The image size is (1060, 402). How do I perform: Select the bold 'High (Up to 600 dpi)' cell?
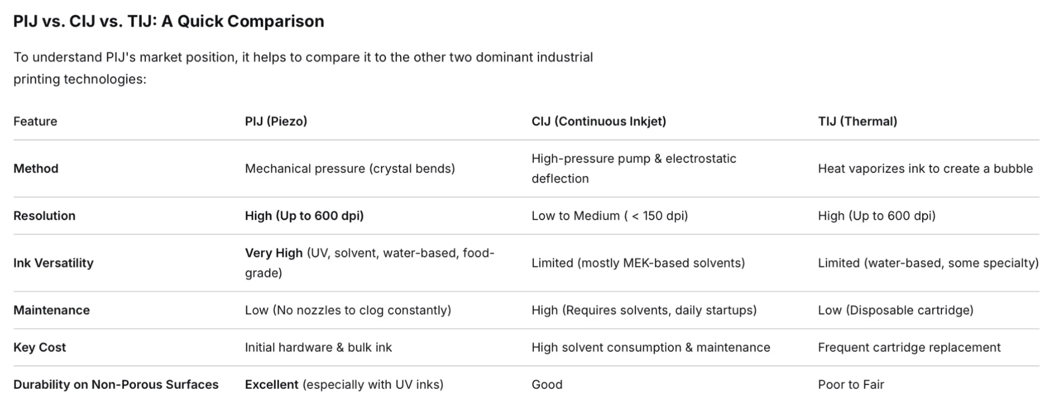(x=304, y=215)
